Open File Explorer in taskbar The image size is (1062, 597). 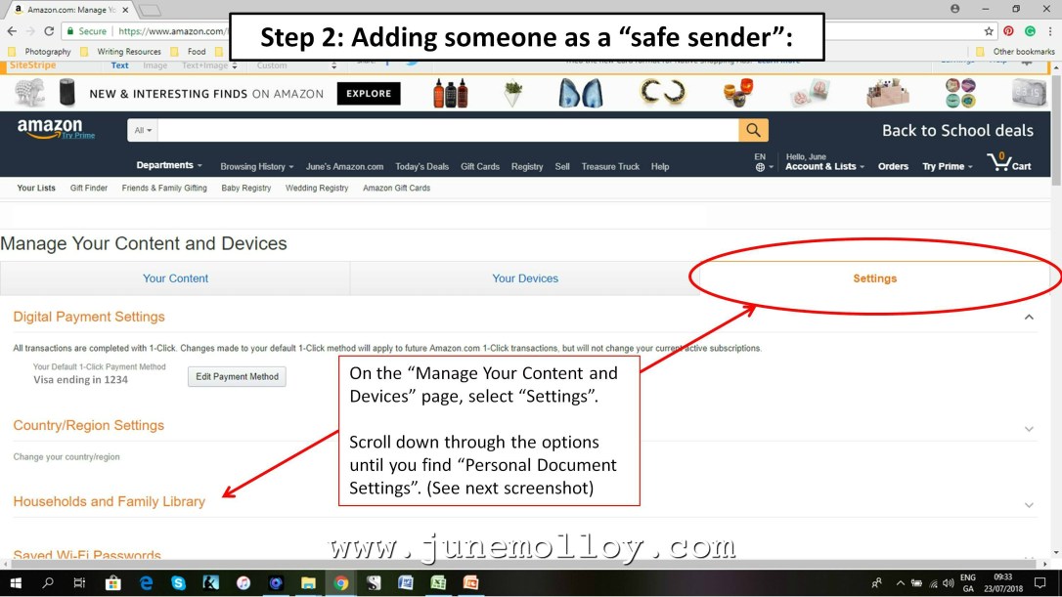pyautogui.click(x=308, y=582)
